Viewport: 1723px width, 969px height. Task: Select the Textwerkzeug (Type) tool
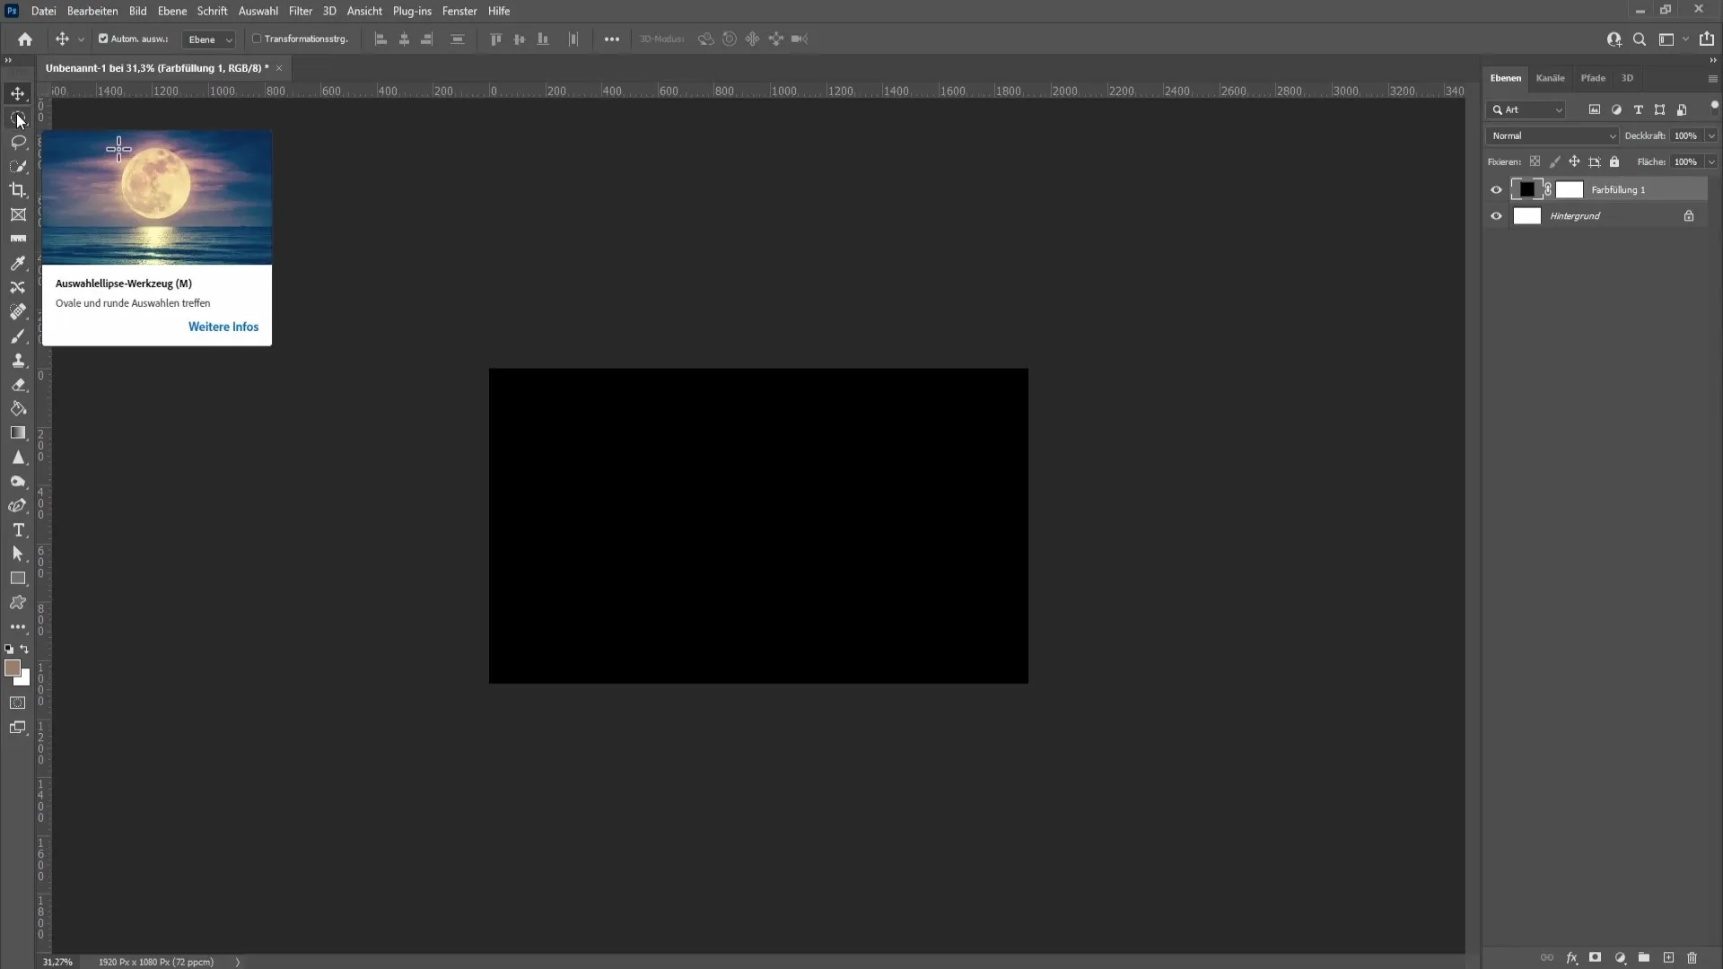(18, 530)
